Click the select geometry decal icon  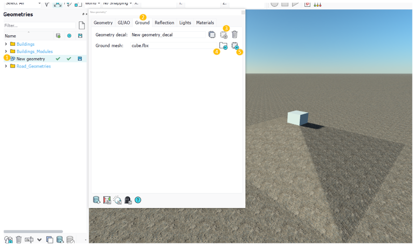(x=212, y=35)
